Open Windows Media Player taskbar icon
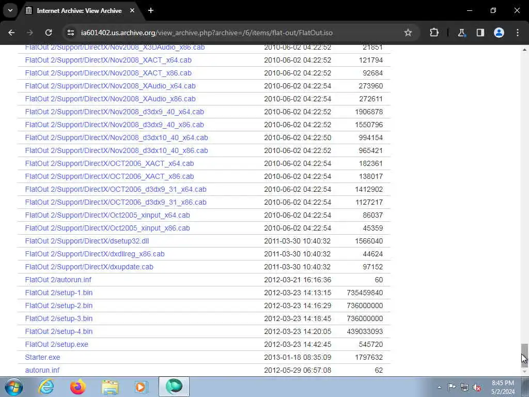The width and height of the screenshot is (529, 397). point(142,387)
